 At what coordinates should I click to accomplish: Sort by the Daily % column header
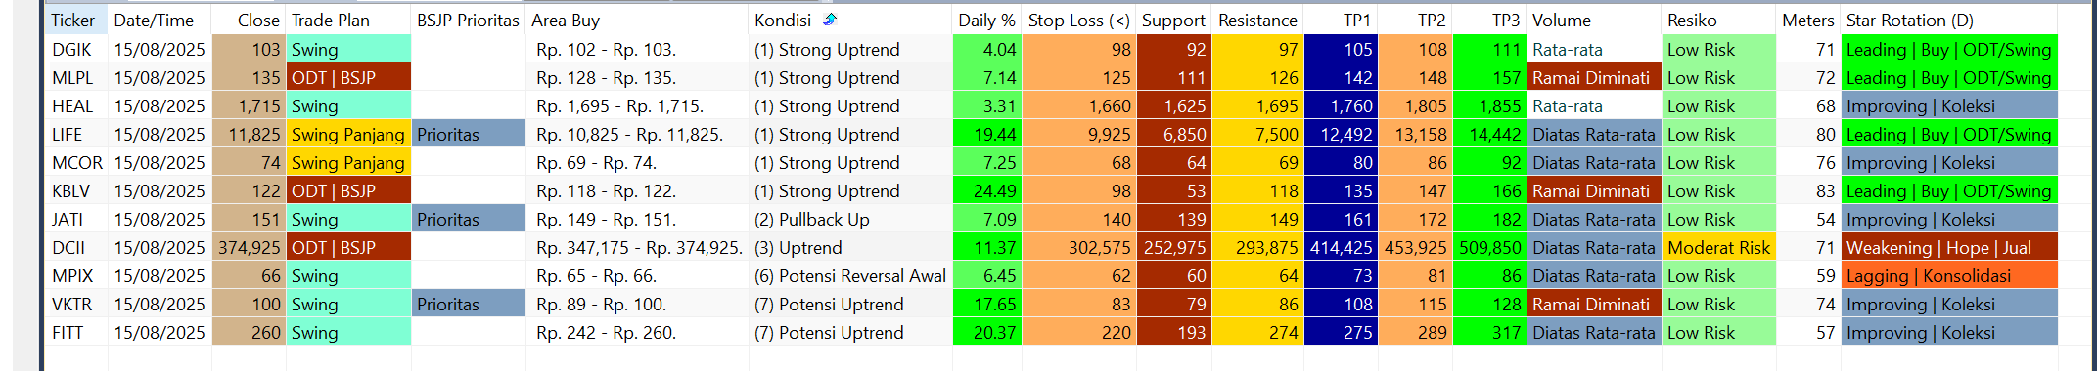[x=986, y=21]
